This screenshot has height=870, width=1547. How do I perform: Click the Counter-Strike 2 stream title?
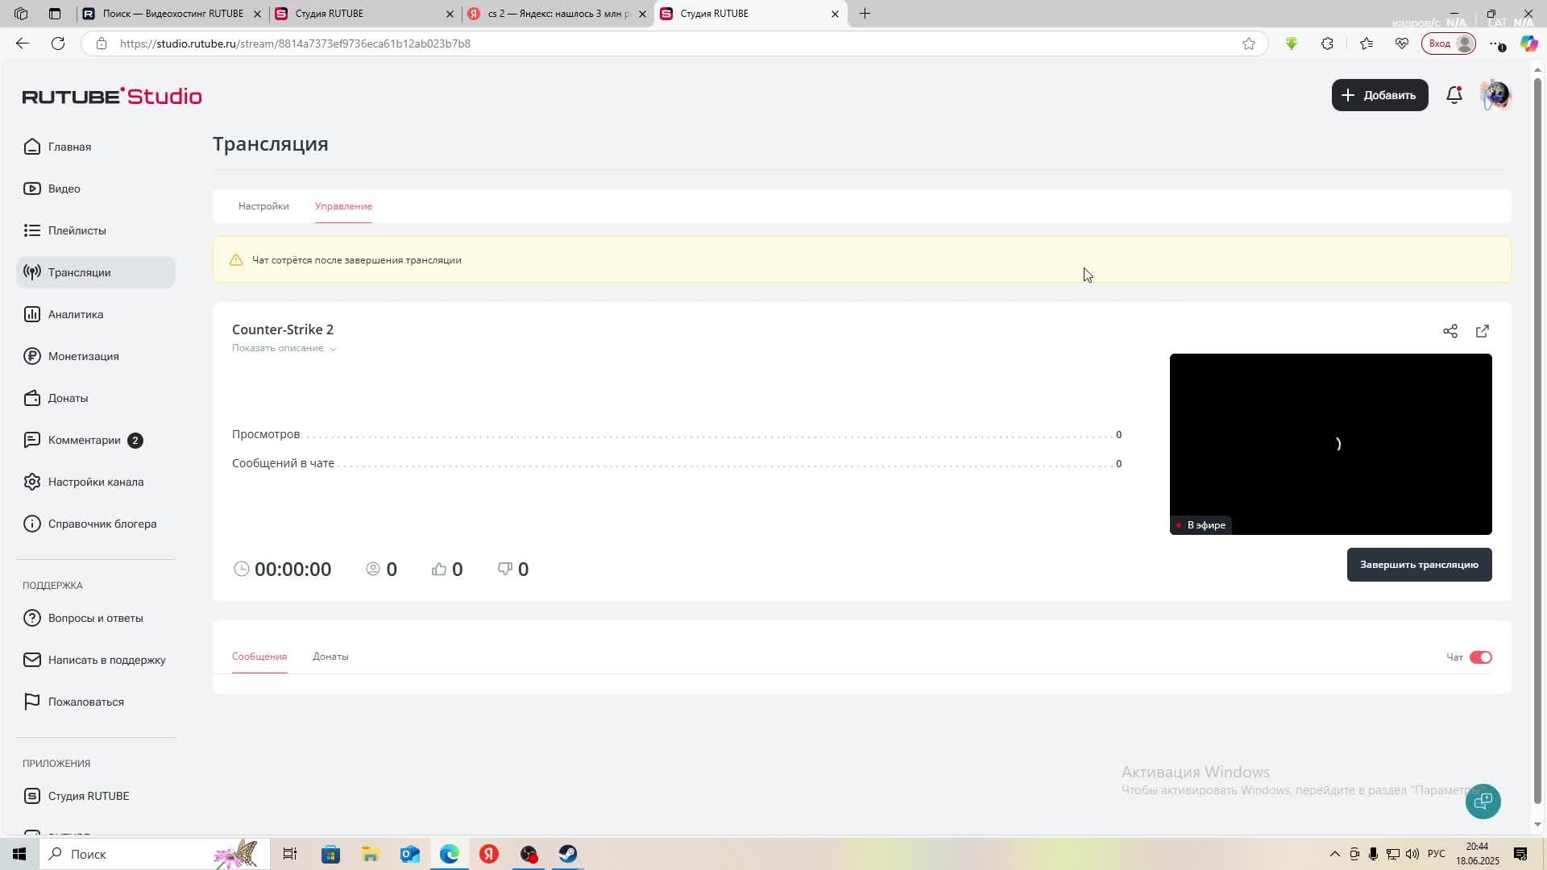click(283, 329)
